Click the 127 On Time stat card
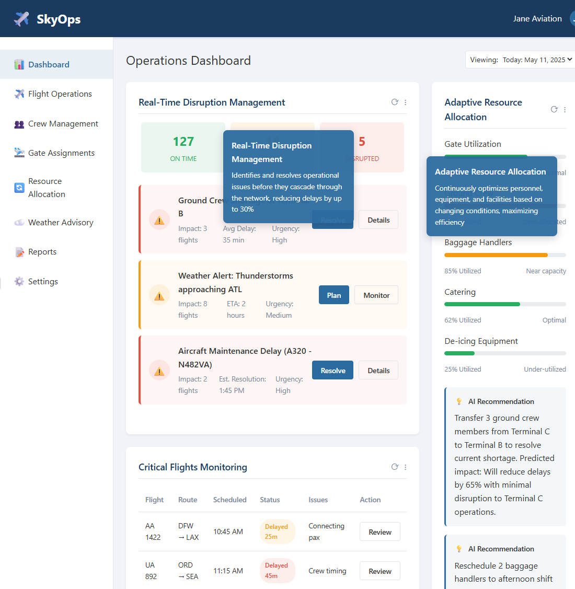575x589 pixels. (183, 147)
